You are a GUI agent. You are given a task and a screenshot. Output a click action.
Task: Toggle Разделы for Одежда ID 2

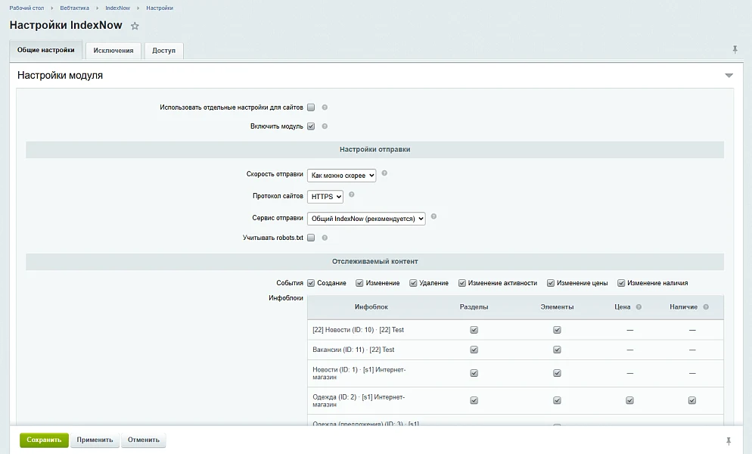coord(474,400)
